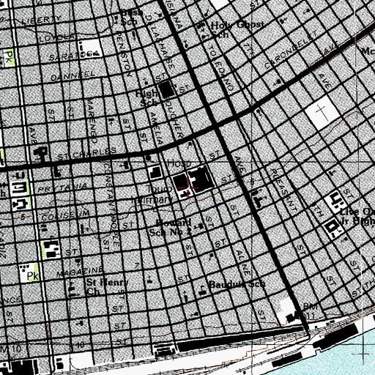Select the PENISTON street name
This screenshot has height=375, width=375.
[125, 55]
